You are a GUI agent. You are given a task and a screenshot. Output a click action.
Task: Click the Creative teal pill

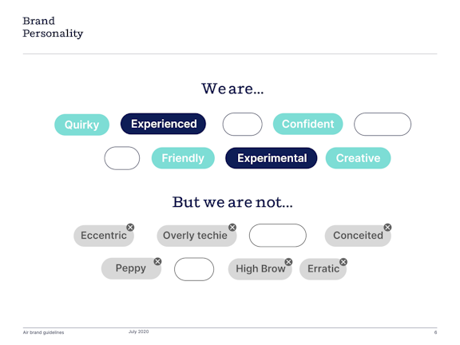[x=359, y=158]
